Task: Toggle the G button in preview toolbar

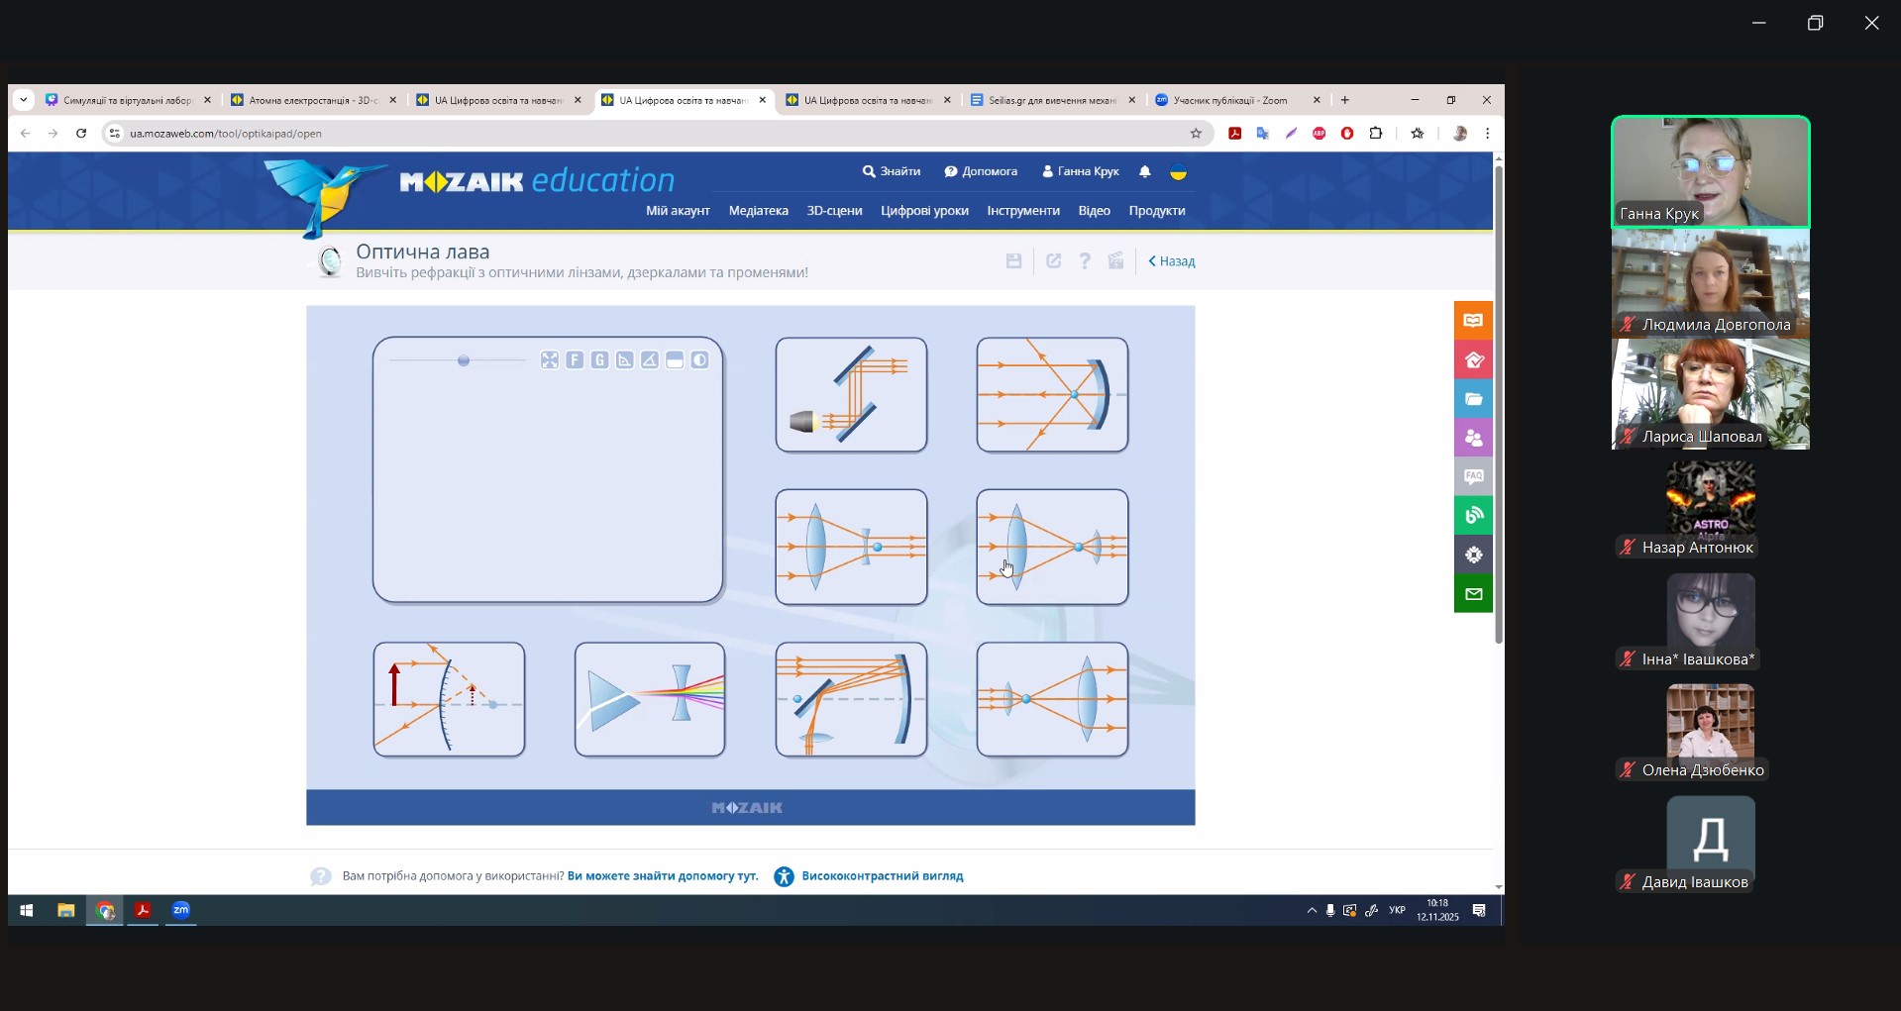Action: click(600, 360)
